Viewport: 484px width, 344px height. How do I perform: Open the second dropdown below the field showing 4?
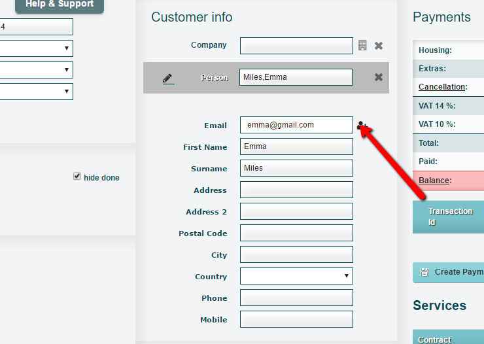pos(36,70)
